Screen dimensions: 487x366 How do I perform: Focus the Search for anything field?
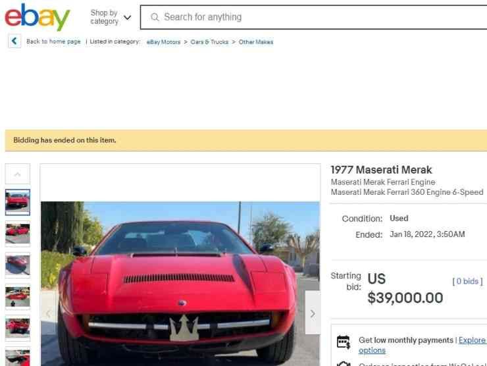(314, 17)
